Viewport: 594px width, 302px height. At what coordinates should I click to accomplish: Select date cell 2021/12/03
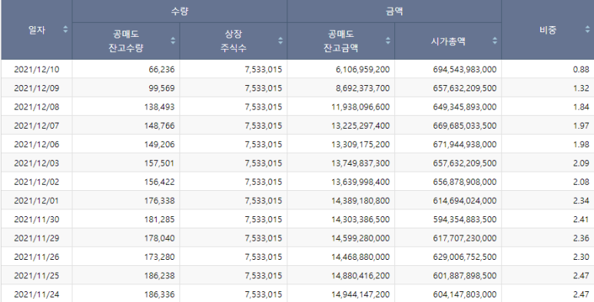pyautogui.click(x=37, y=163)
